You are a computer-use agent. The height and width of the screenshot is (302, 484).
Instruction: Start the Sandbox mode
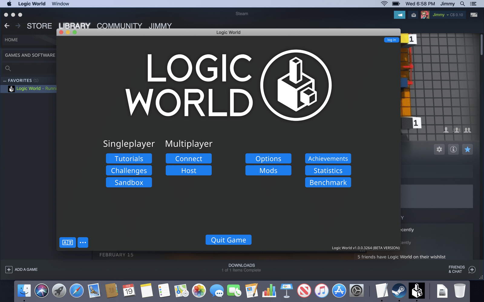click(x=129, y=182)
